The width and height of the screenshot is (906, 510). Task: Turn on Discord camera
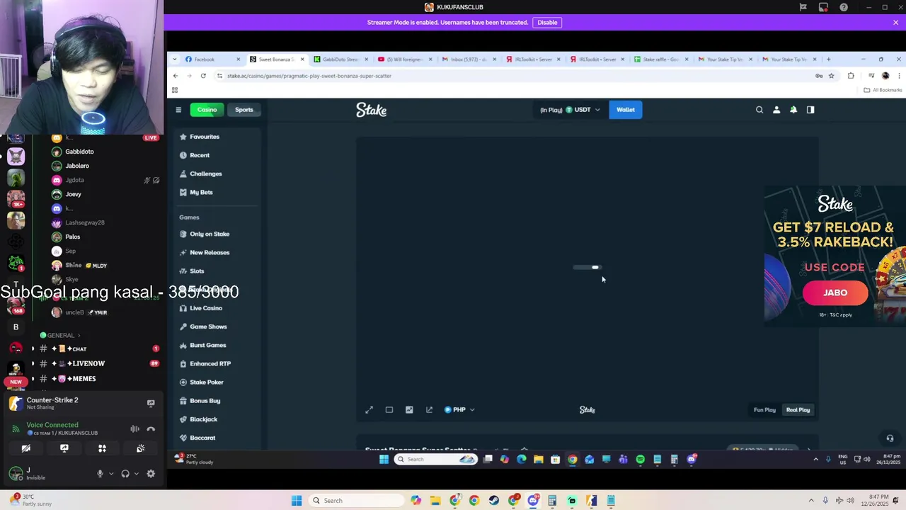point(25,448)
